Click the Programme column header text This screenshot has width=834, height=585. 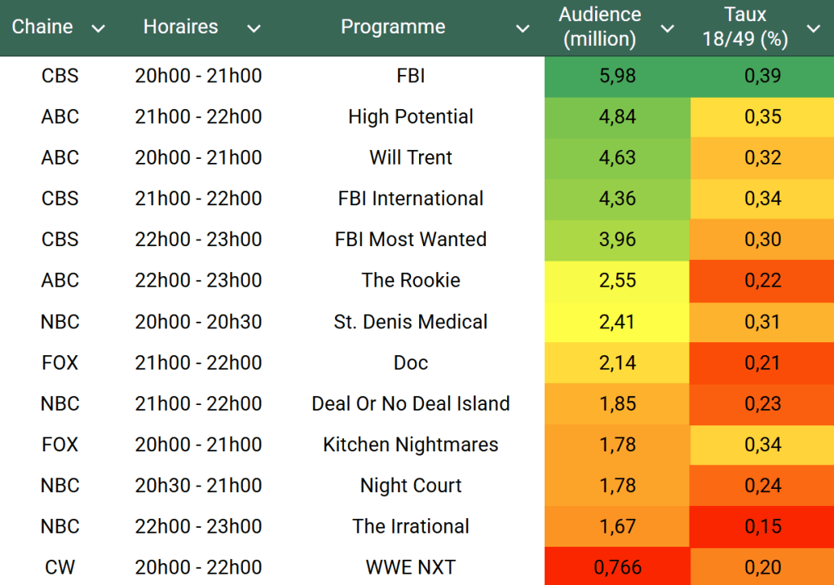click(393, 27)
